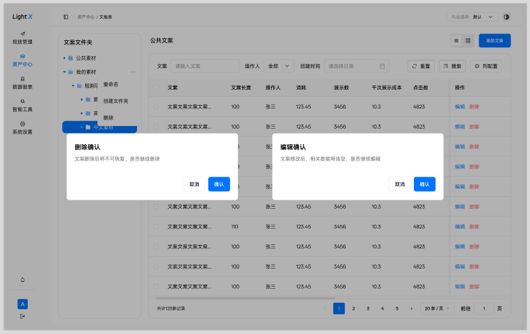Go to 资产中心 sidebar section
530x334 pixels.
(x=22, y=61)
